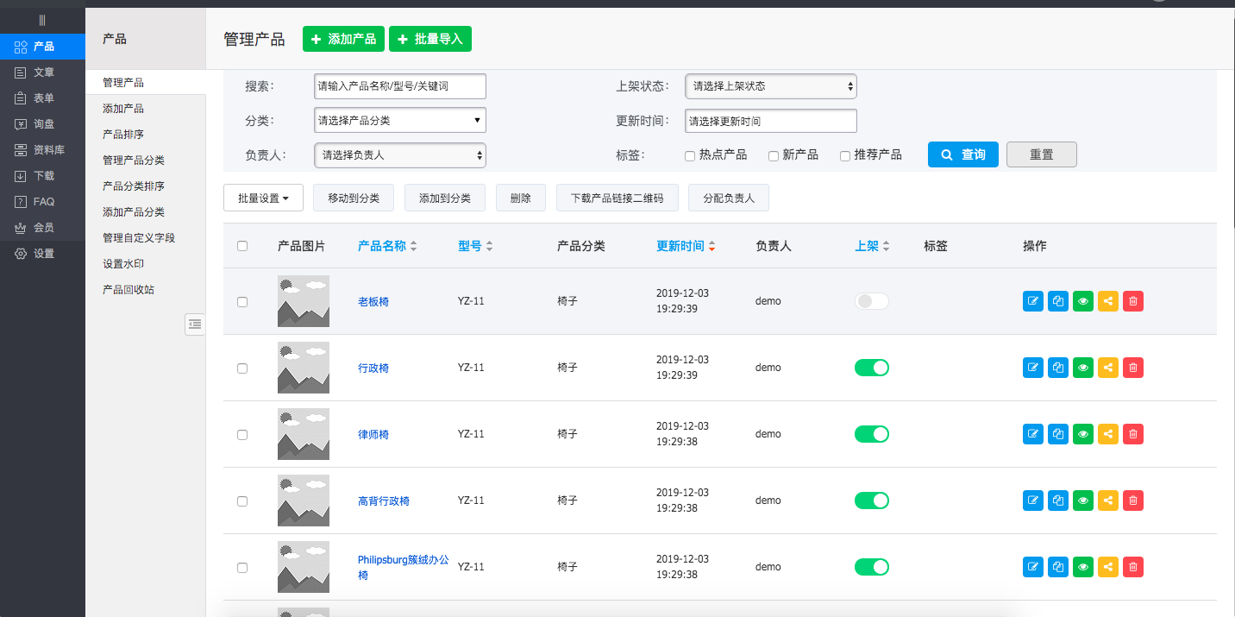
Task: Select 产品回收站 in the submenu
Action: click(x=129, y=290)
